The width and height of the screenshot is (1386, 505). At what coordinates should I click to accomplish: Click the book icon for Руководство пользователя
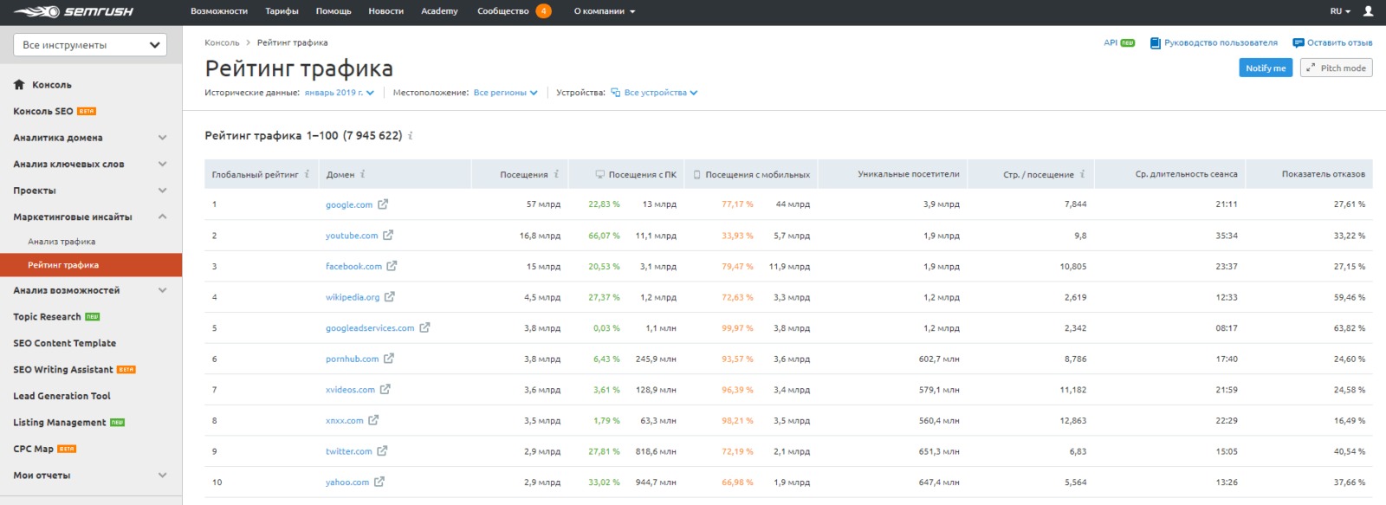[x=1155, y=42]
